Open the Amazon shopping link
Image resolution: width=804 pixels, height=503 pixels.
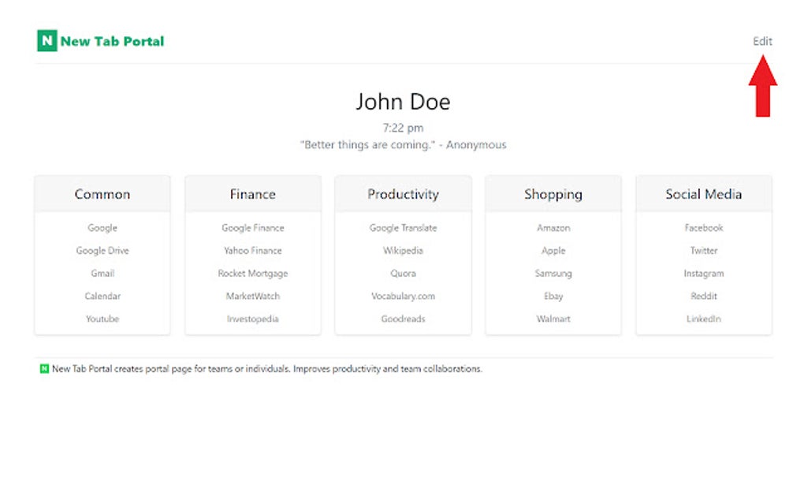[x=553, y=228]
